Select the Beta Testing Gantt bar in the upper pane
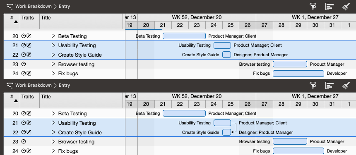The width and height of the screenshot is (356, 155). click(184, 36)
